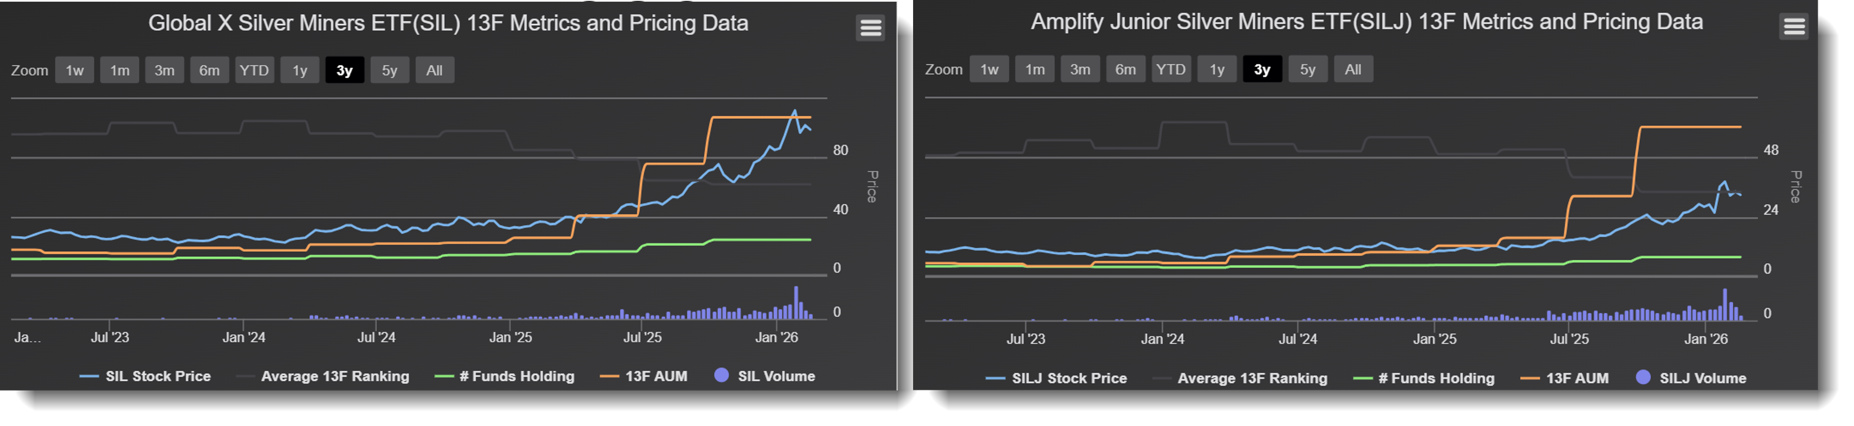Set SIL chart zoom to 1y
Image resolution: width=1854 pixels, height=426 pixels.
[299, 71]
